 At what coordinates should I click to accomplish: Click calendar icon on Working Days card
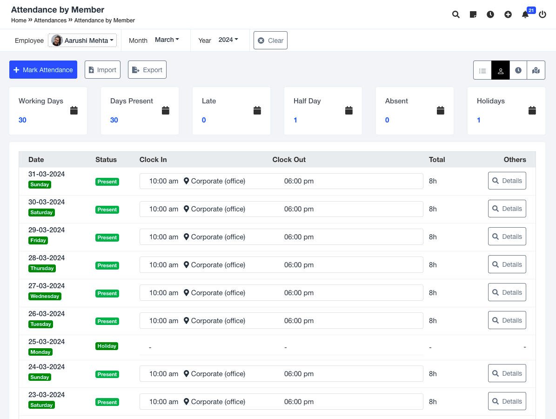click(x=74, y=110)
